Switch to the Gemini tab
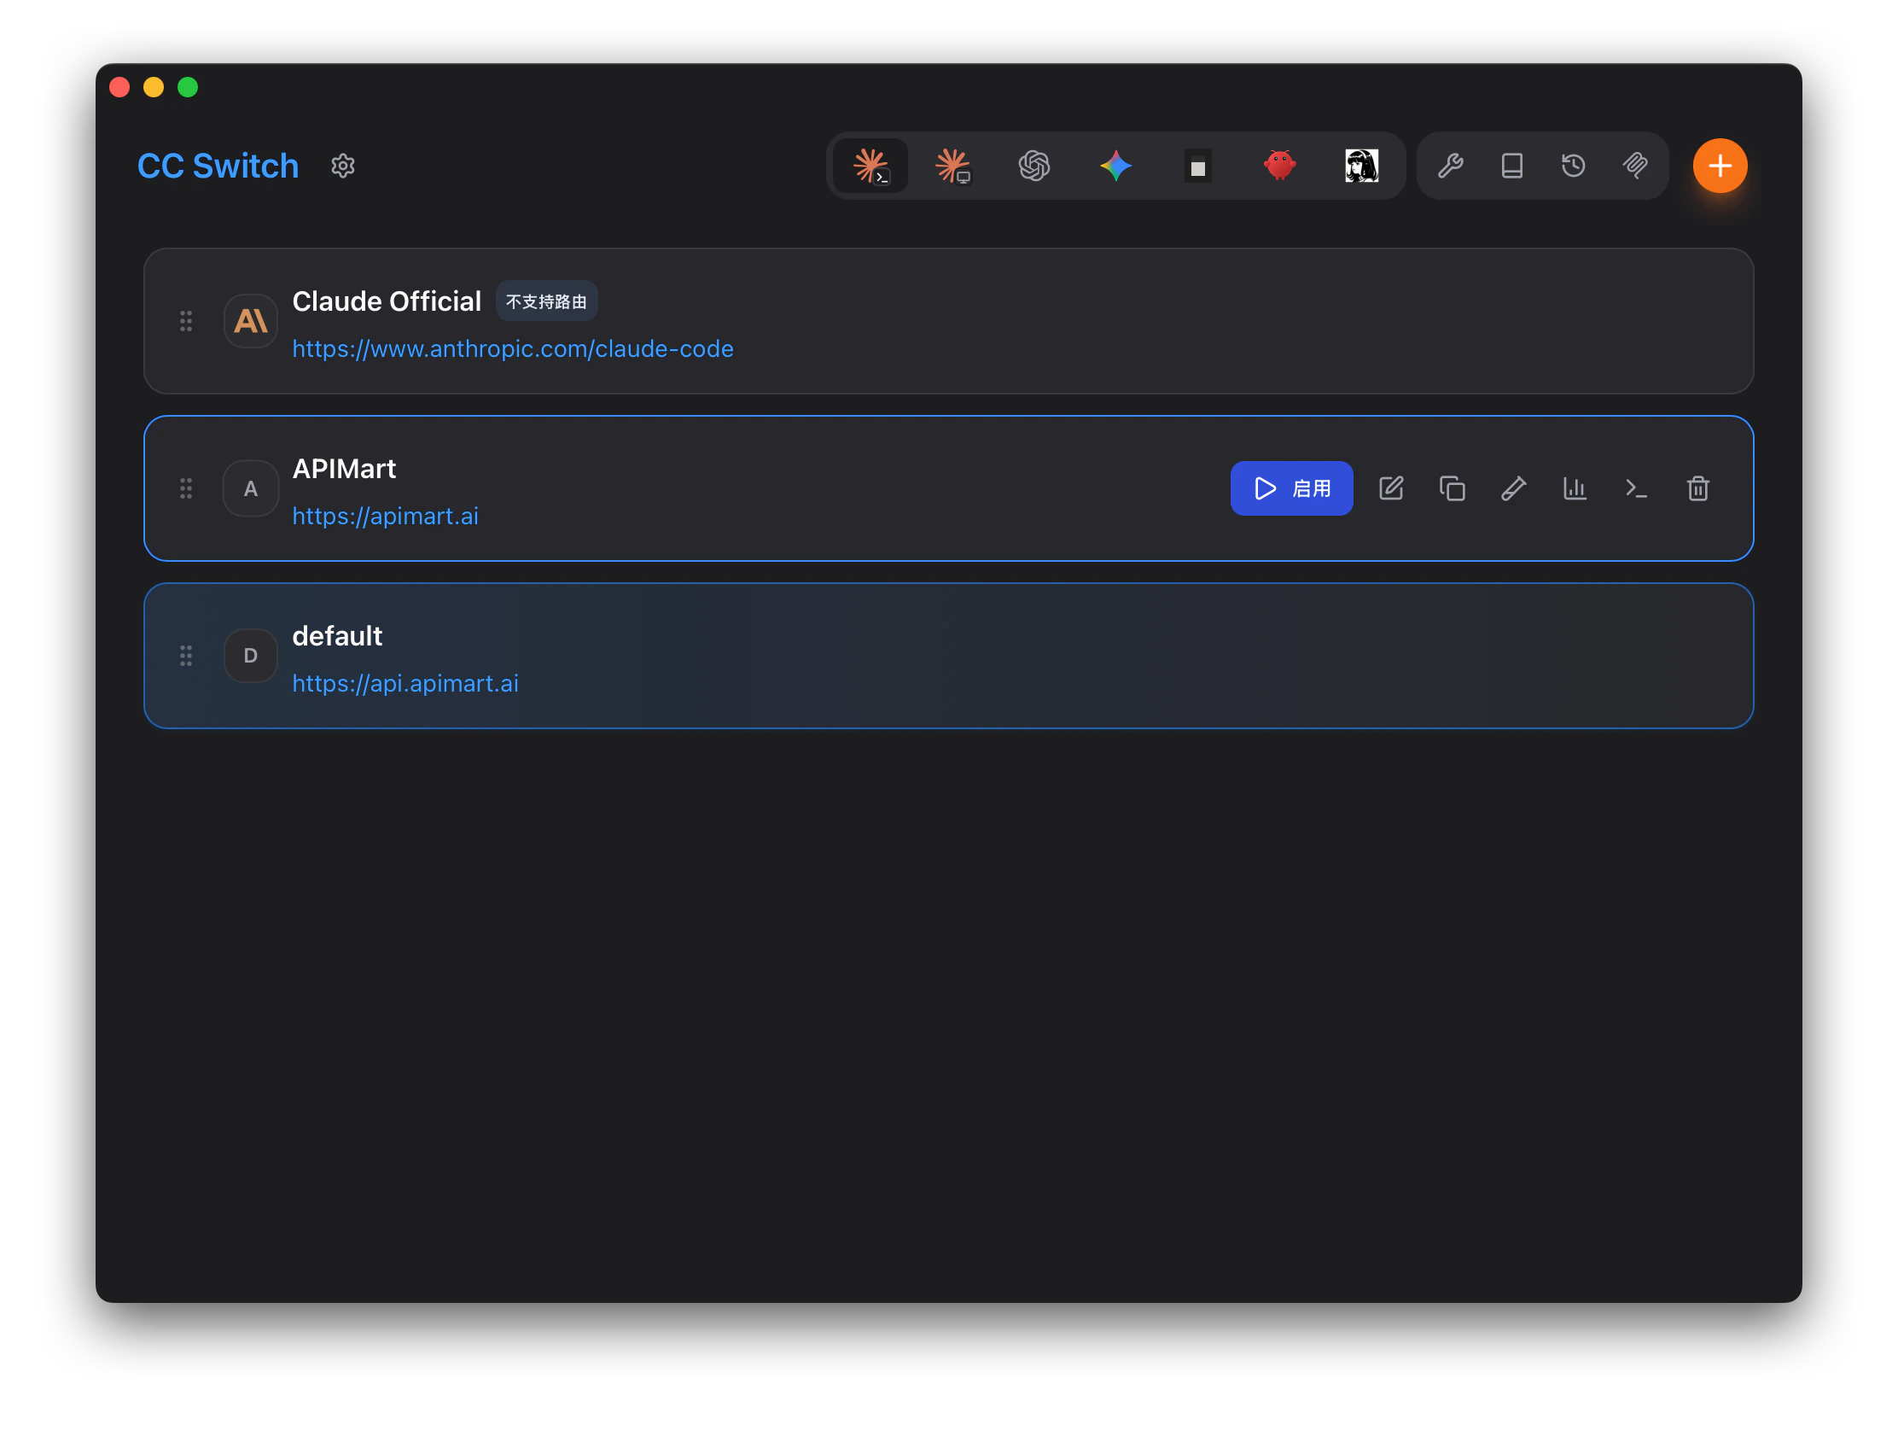The image size is (1898, 1431). (x=1115, y=166)
